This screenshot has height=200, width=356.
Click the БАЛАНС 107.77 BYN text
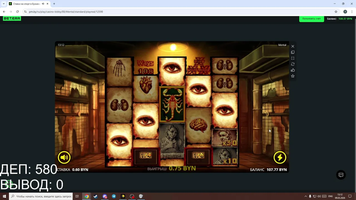[x=268, y=169]
